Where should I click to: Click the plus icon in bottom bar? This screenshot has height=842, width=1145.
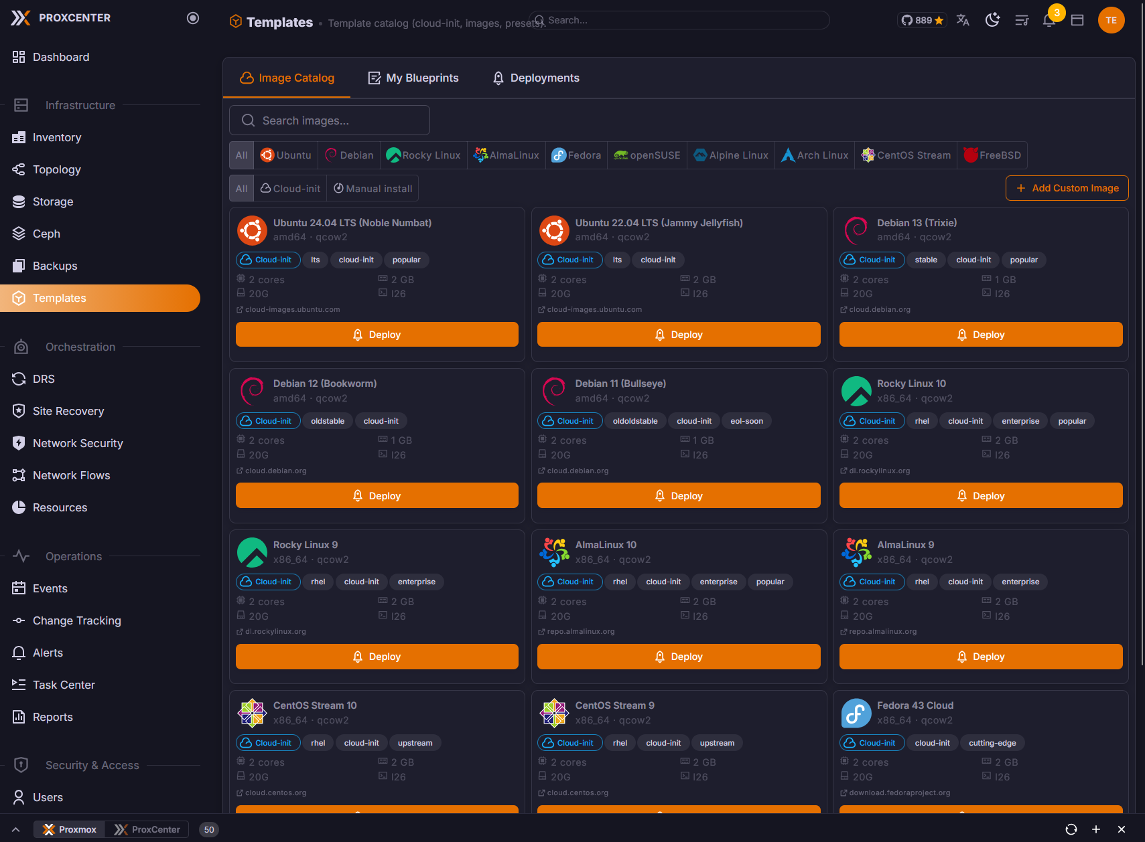coord(1096,829)
